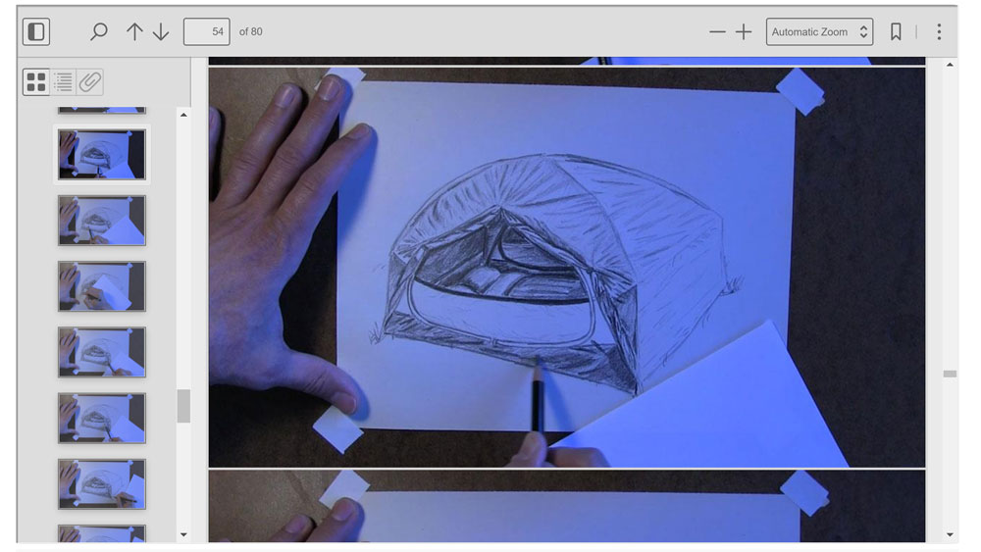Click the document scrollbar up arrow
981x552 pixels.
click(x=950, y=65)
